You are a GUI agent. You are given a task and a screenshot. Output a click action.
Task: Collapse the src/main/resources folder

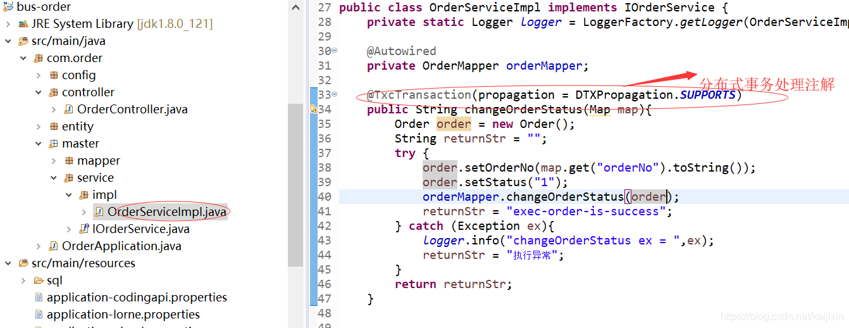tap(8, 263)
